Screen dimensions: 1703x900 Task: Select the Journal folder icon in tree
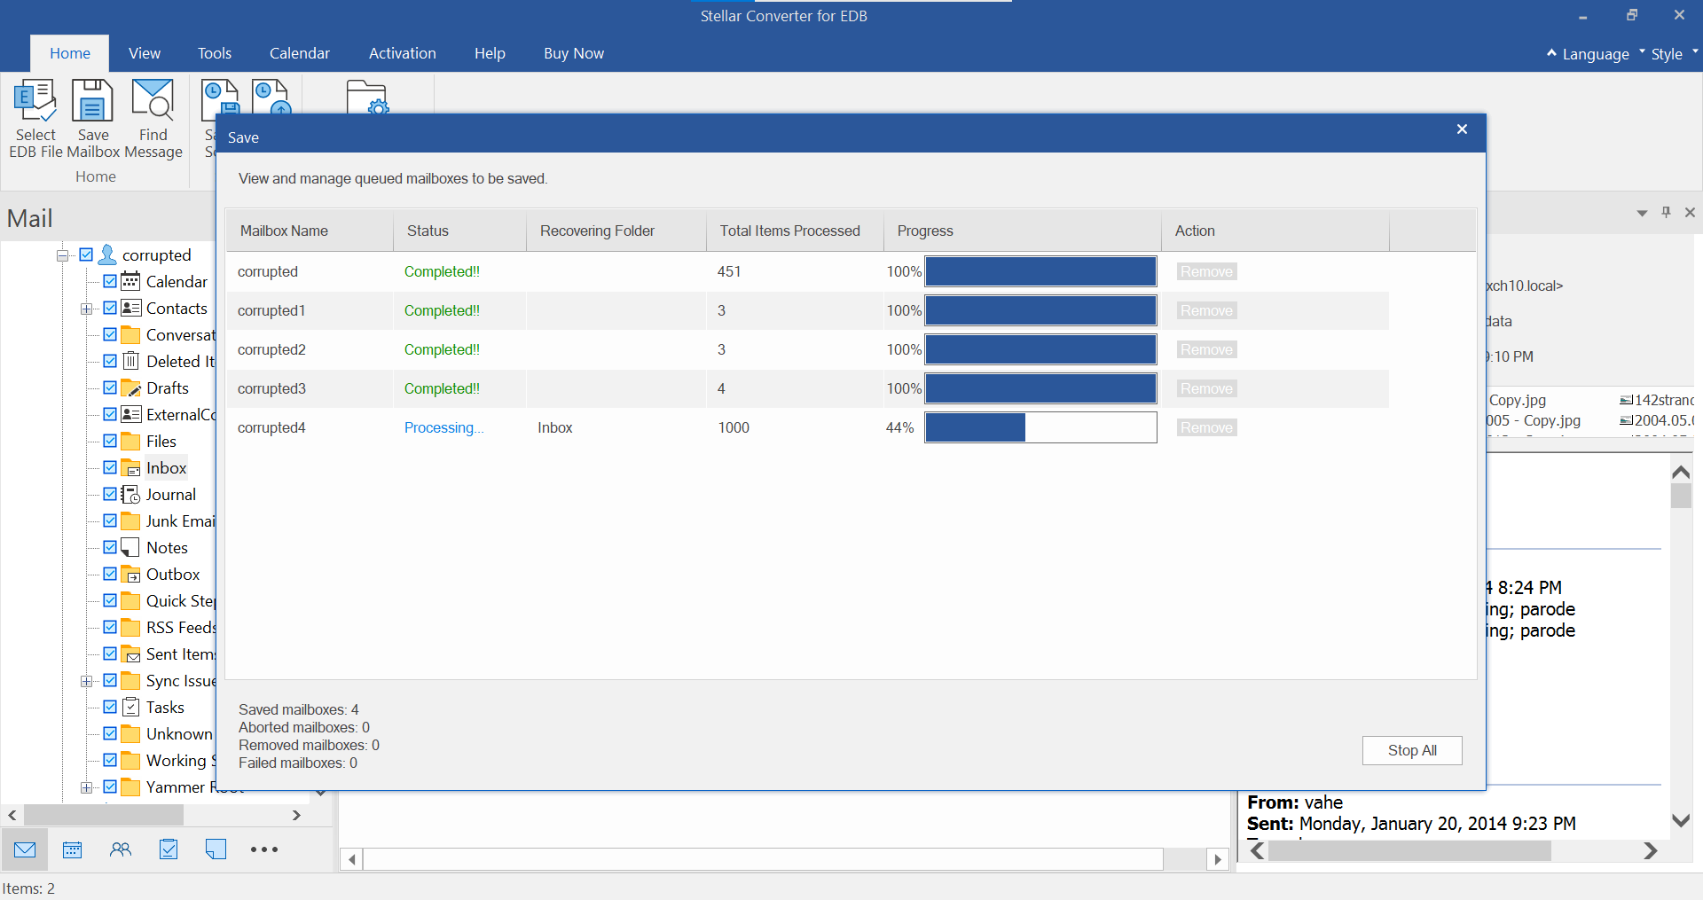point(130,495)
